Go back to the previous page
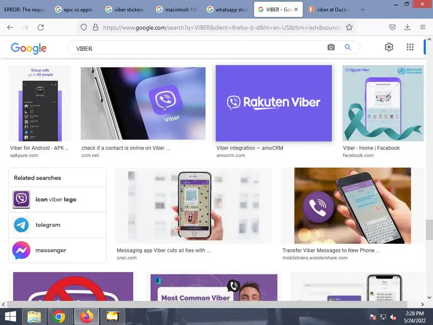 pyautogui.click(x=10, y=28)
